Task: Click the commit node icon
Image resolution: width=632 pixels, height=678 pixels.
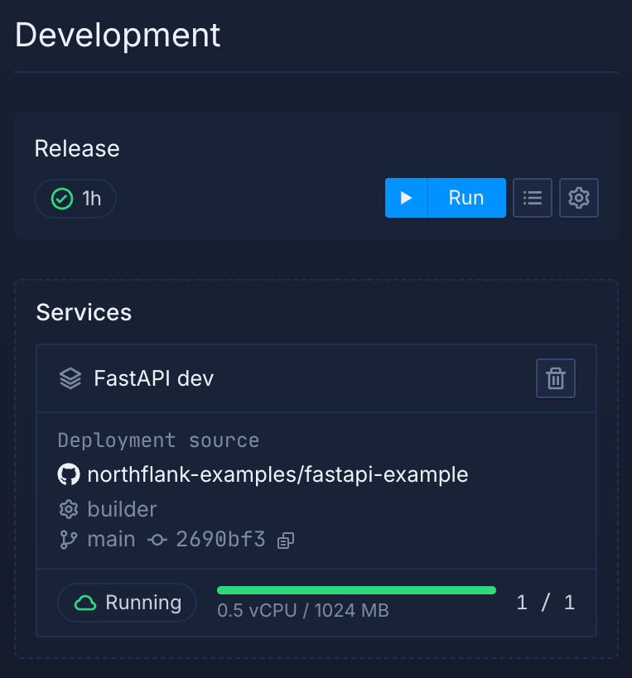Action: click(157, 540)
